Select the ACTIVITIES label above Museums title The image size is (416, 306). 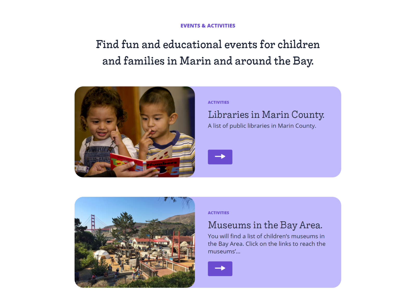[218, 213]
